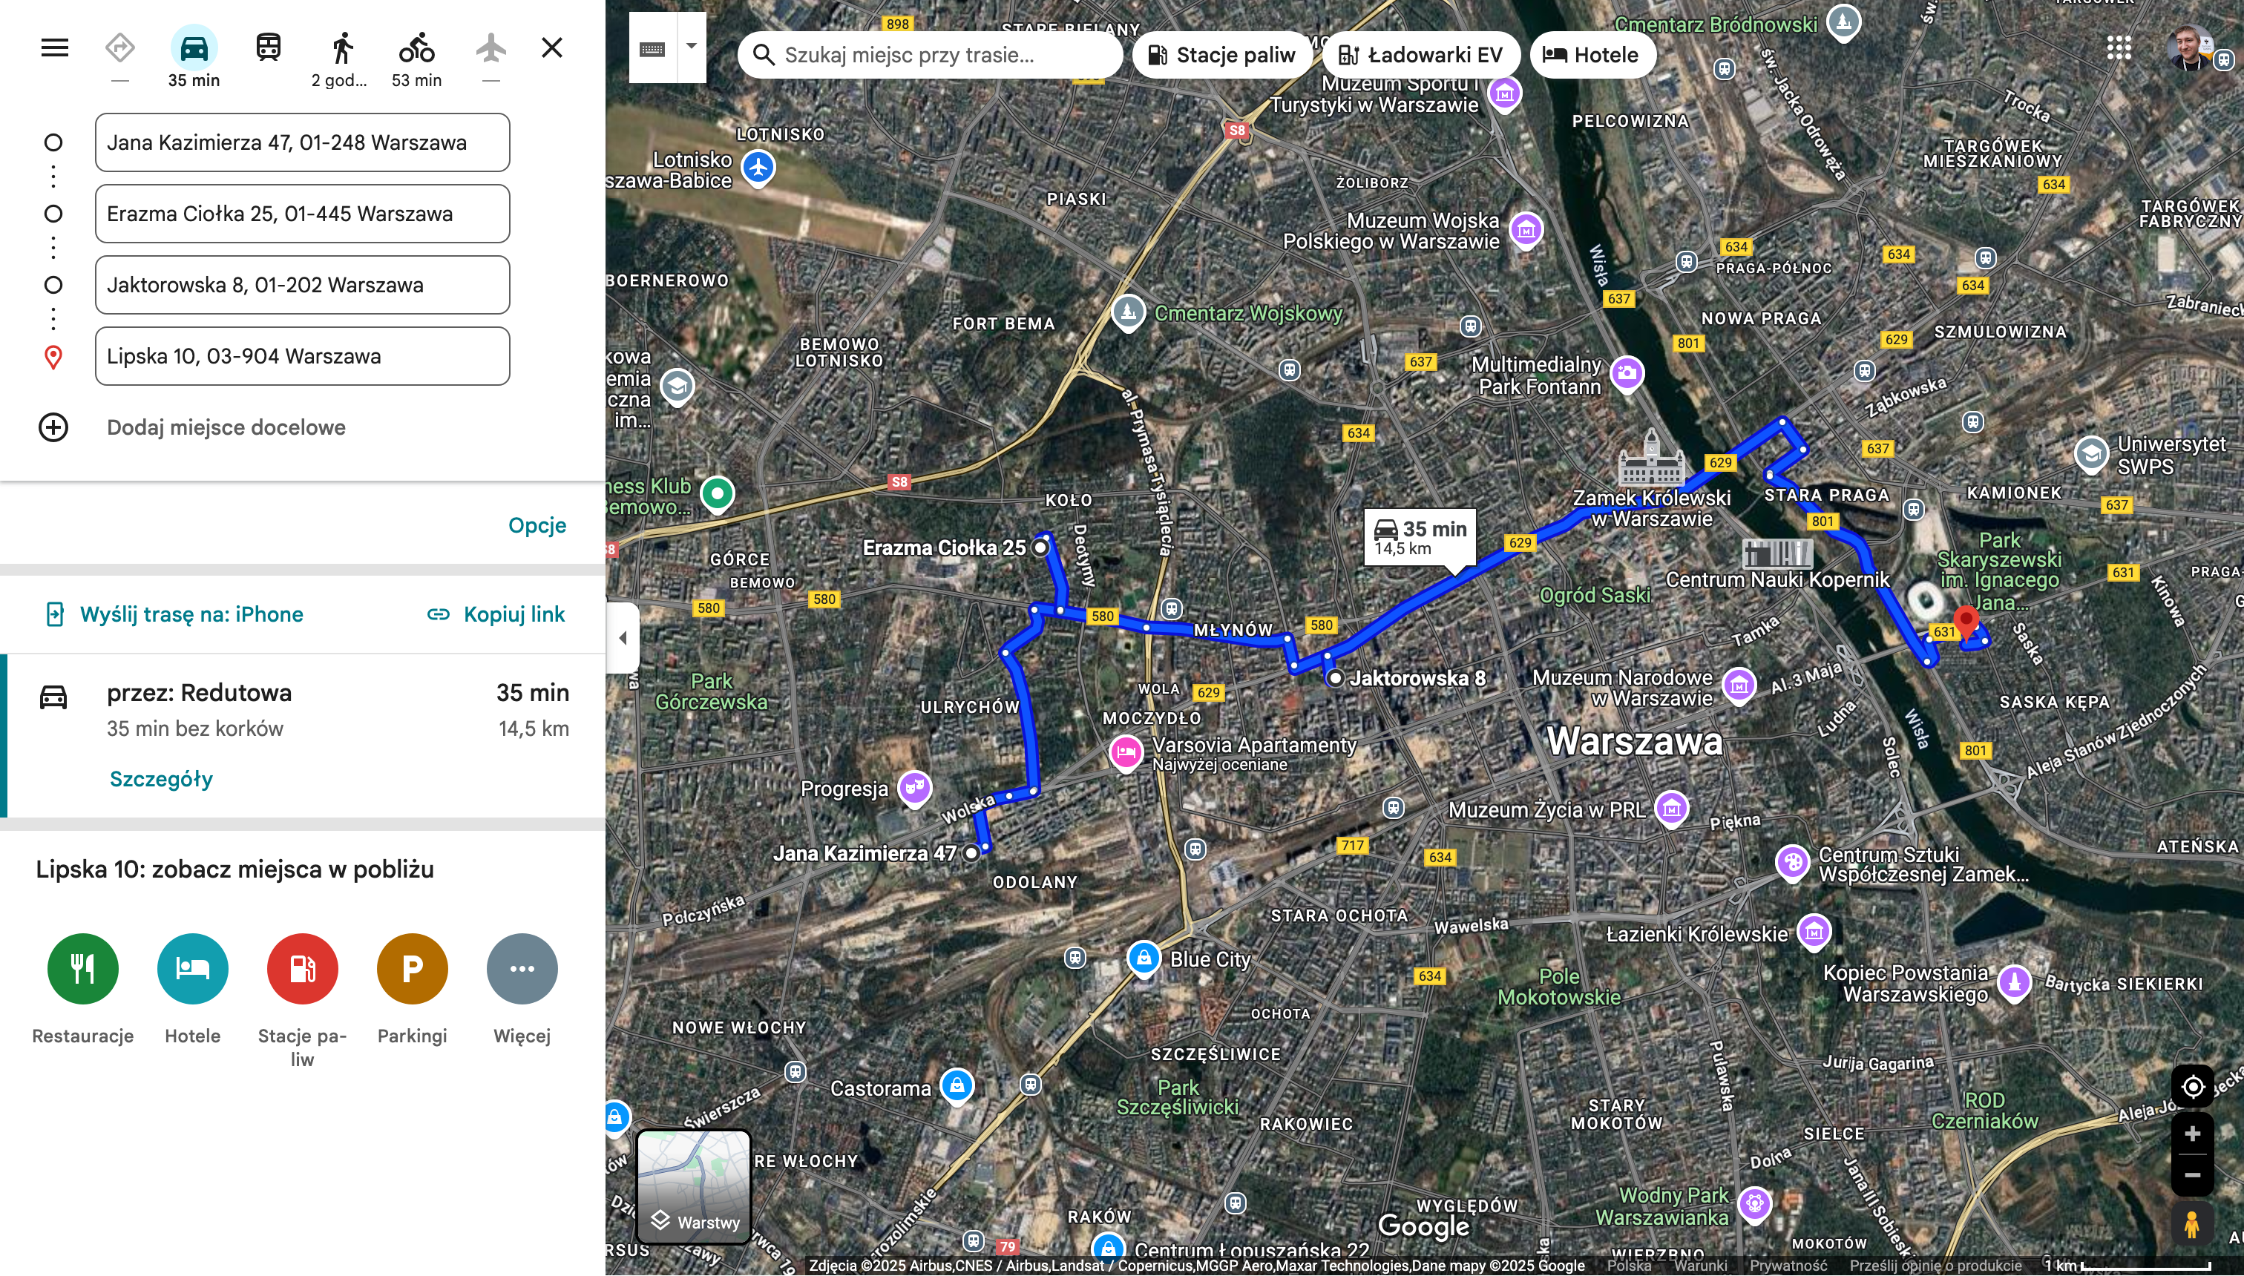Open Szczegóły for the Redutowa route
Image resolution: width=2244 pixels, height=1276 pixels.
[x=160, y=778]
